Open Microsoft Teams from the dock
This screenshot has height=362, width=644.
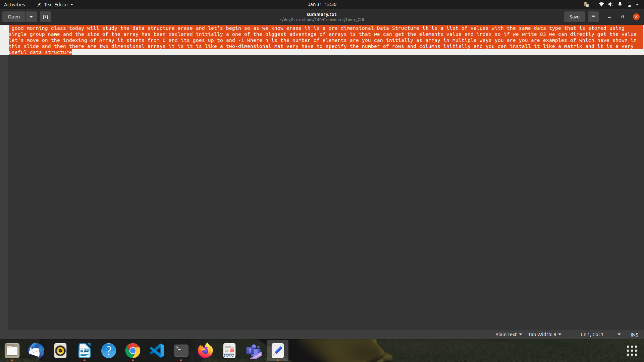(x=254, y=351)
